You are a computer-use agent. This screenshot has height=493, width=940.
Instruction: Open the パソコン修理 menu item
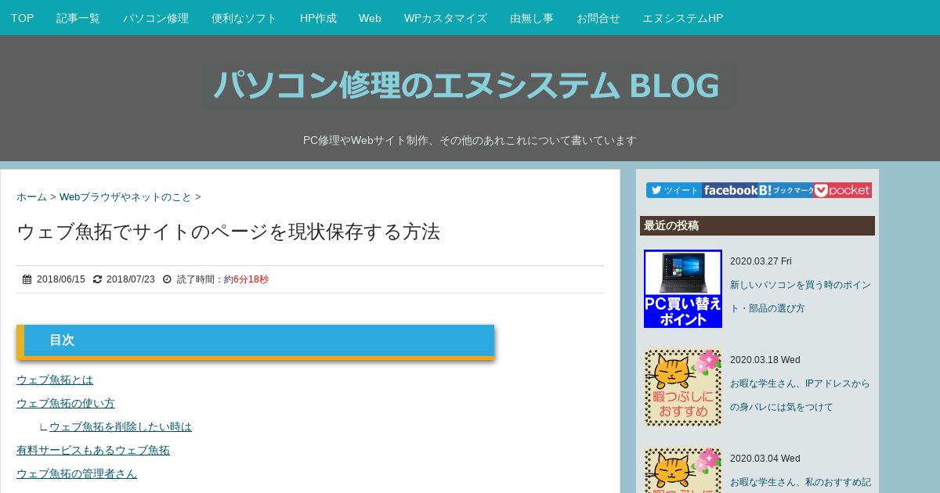[x=156, y=17]
